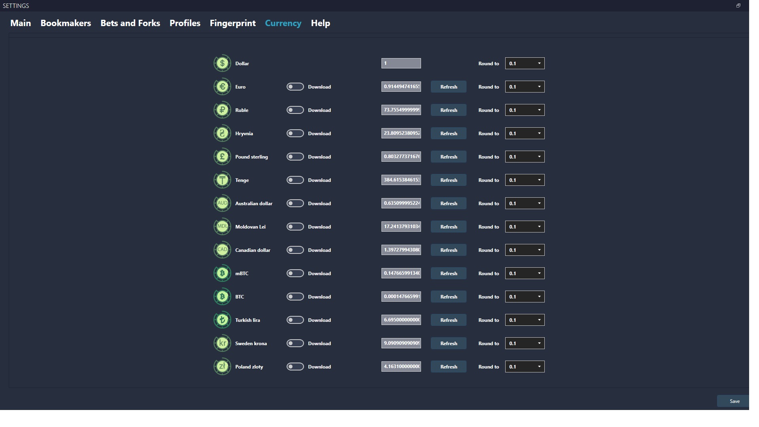The image size is (759, 427).
Task: Switch on Download for Moldovan Lei
Action: [x=295, y=227]
